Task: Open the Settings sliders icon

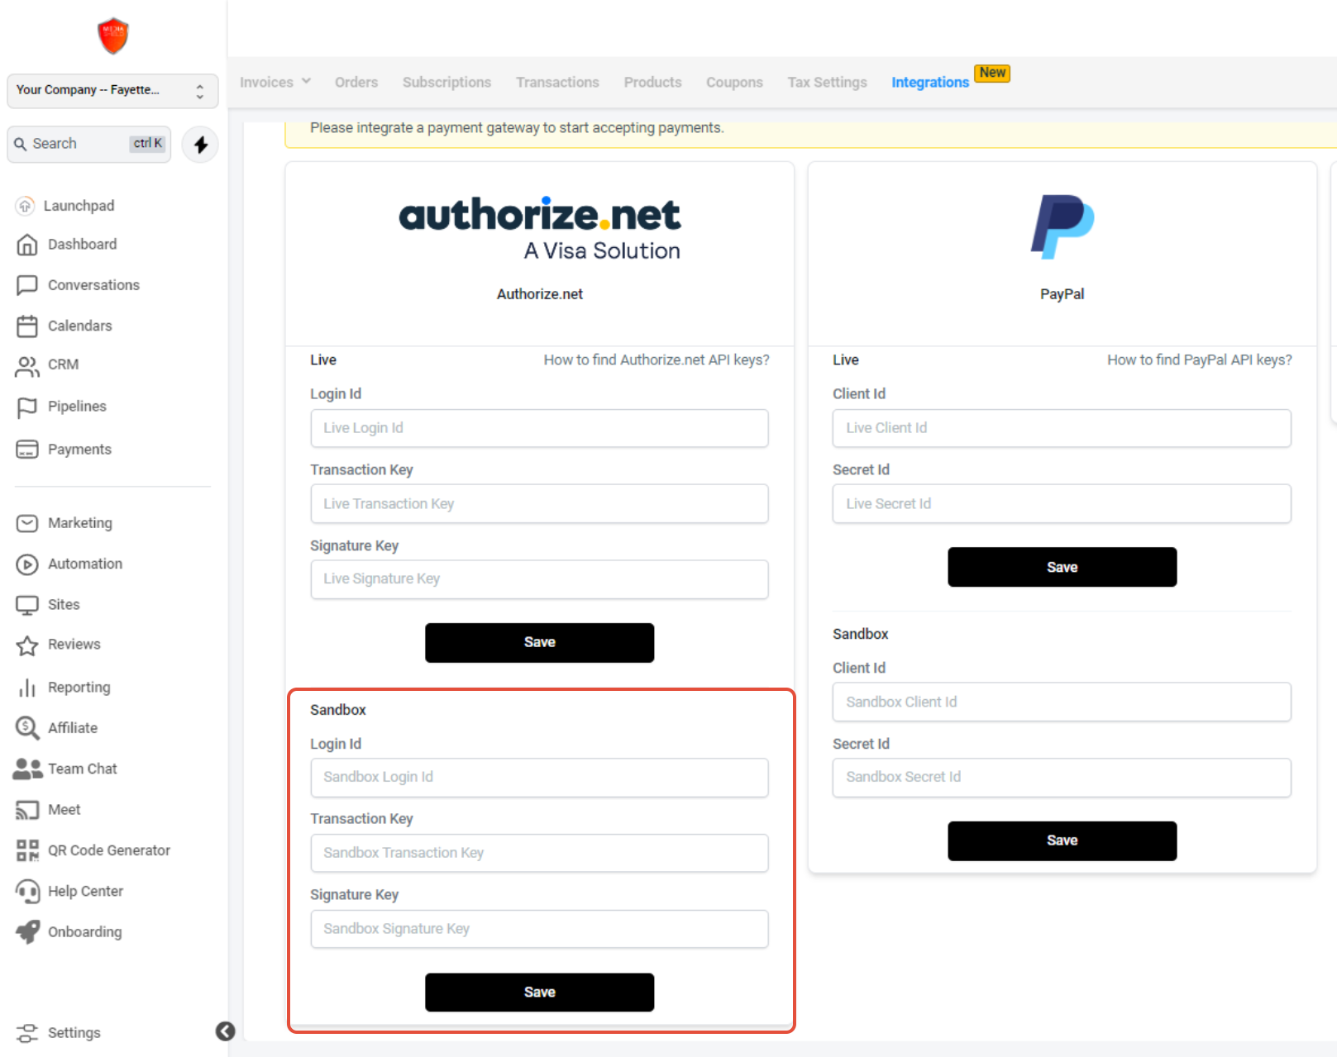Action: click(27, 1033)
